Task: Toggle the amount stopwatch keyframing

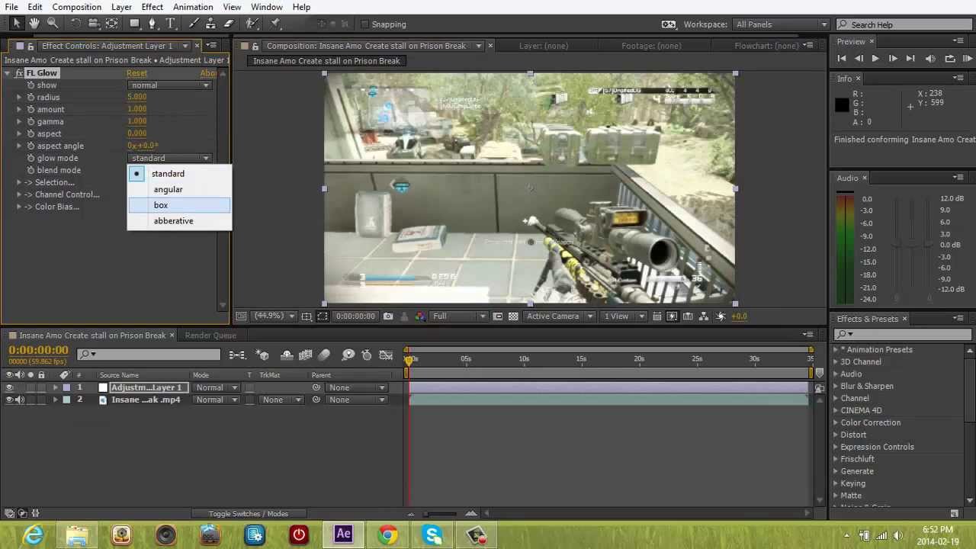Action: (30, 110)
